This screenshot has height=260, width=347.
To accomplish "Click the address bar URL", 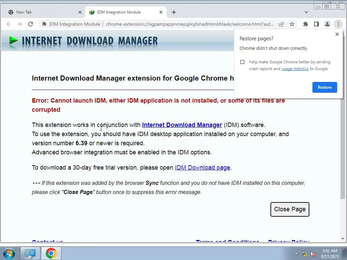I will (x=190, y=24).
